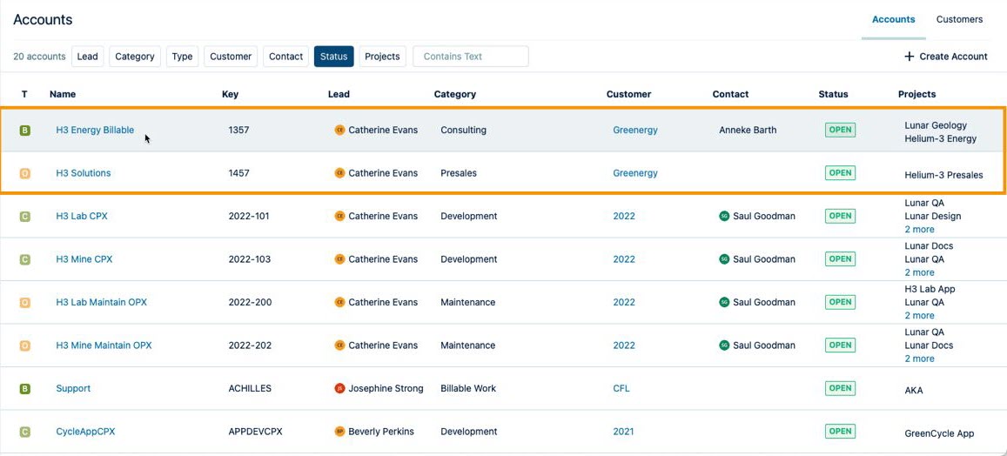Click Josephine Strong's avatar icon
The height and width of the screenshot is (456, 1007).
339,389
